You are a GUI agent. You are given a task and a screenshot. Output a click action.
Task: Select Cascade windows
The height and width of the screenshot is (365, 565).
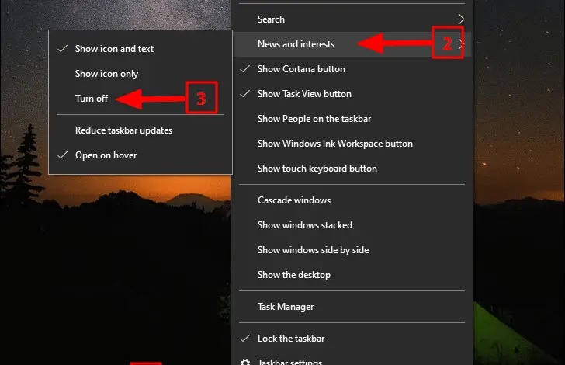click(x=294, y=200)
